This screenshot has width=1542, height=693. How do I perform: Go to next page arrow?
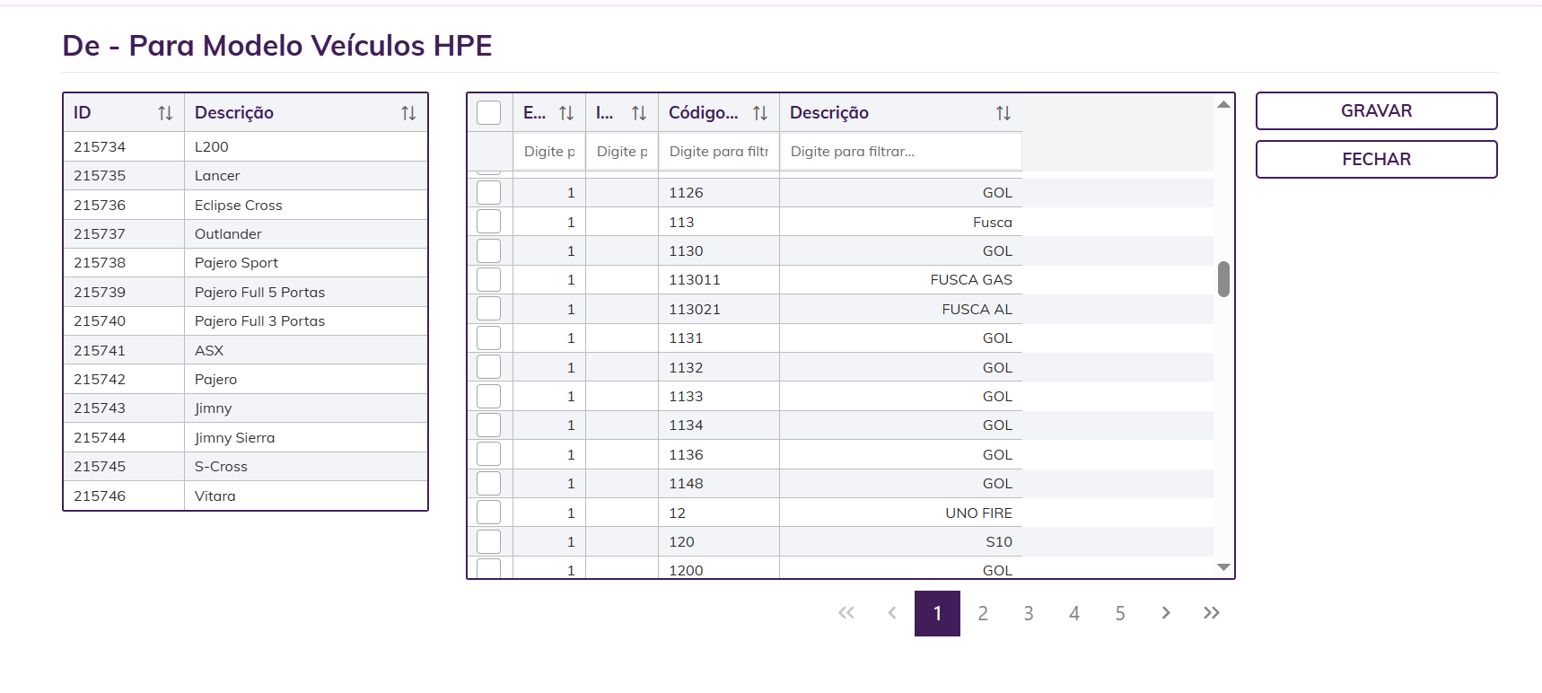[x=1166, y=613]
